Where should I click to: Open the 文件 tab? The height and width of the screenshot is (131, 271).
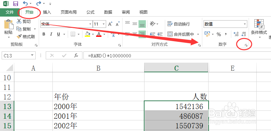(9, 12)
